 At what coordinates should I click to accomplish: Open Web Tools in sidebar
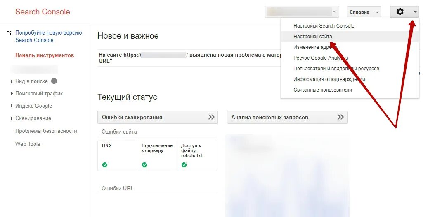coord(28,144)
